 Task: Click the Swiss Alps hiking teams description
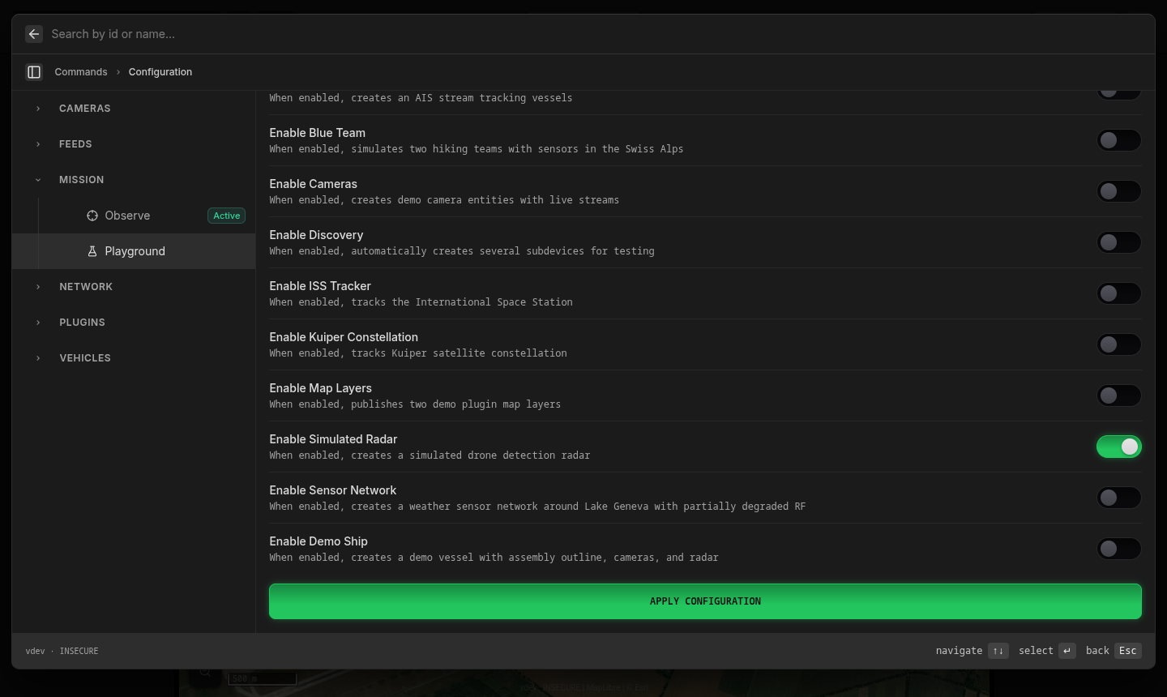click(x=477, y=149)
